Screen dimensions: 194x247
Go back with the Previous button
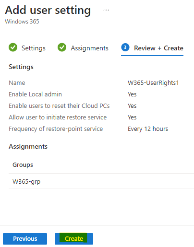pos(25,239)
